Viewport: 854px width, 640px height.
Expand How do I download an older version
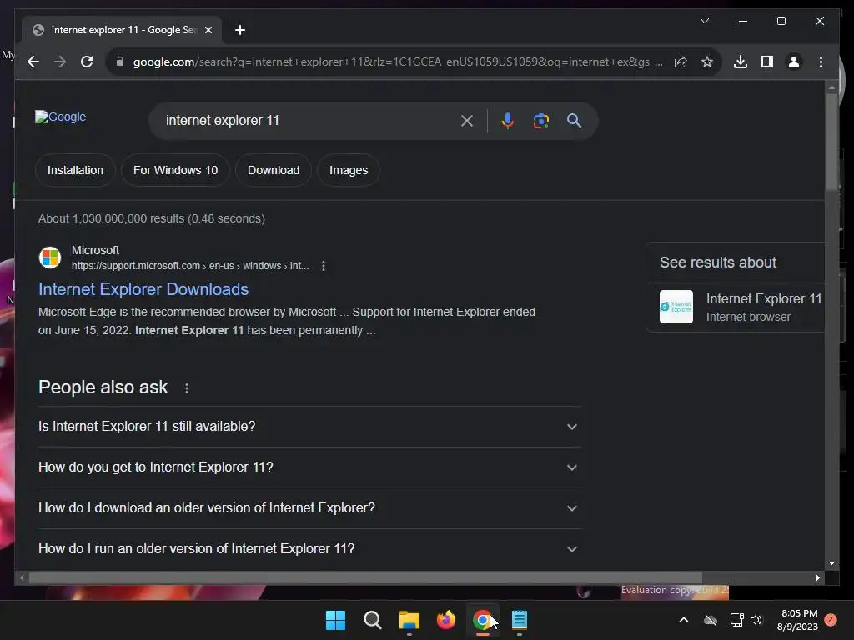[x=309, y=508]
